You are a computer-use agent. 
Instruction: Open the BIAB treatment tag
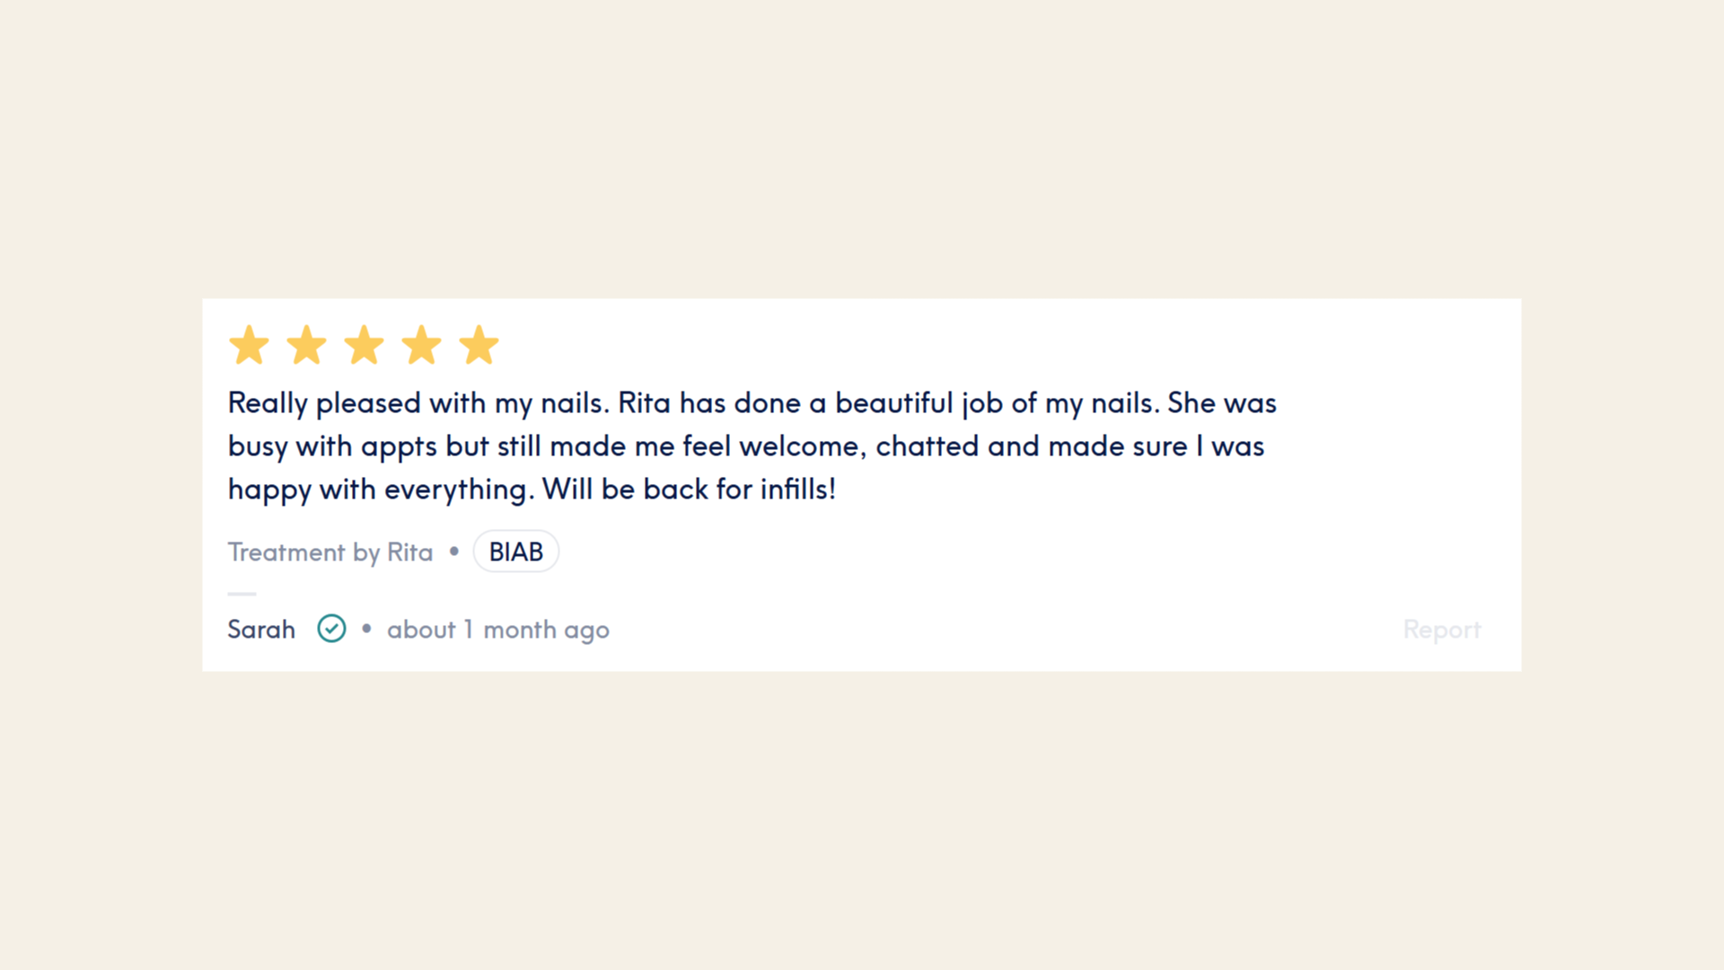pos(516,551)
